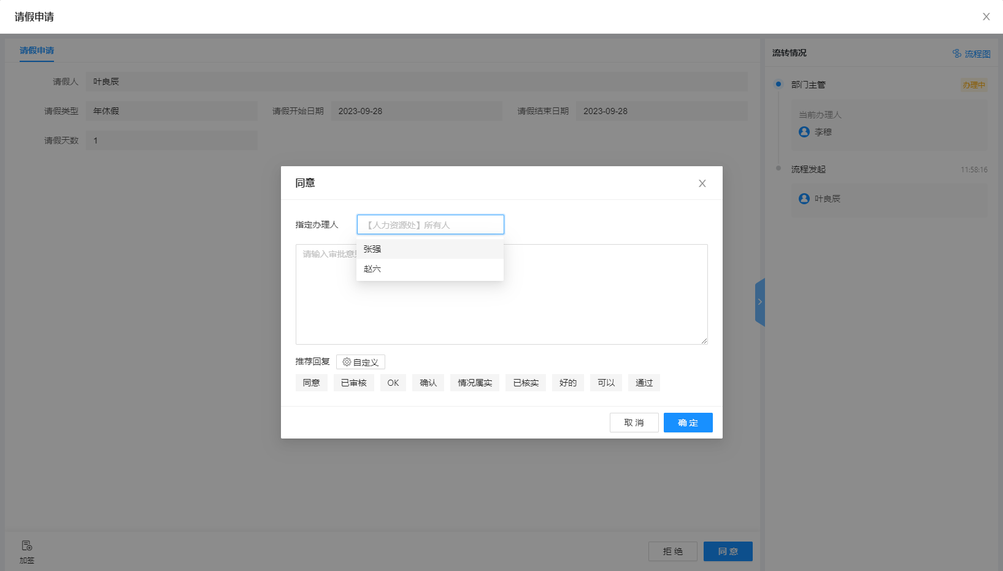Switch to the 请假申请 tab
The width and height of the screenshot is (1003, 571).
coord(37,50)
